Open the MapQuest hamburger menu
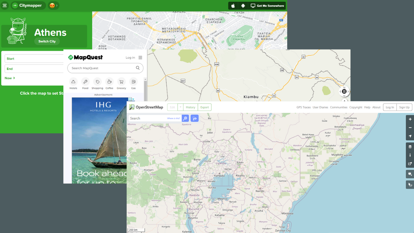414x233 pixels. pyautogui.click(x=140, y=58)
